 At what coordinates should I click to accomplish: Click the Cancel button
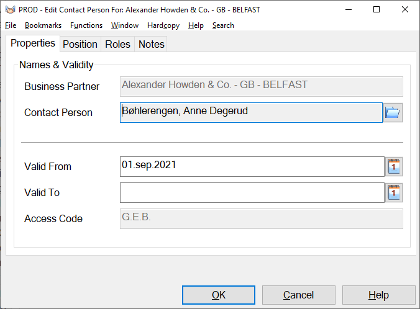pyautogui.click(x=299, y=295)
